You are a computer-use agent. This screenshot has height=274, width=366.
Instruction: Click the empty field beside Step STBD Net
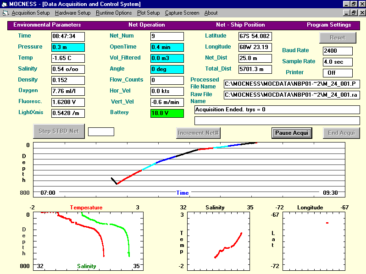coord(101,132)
